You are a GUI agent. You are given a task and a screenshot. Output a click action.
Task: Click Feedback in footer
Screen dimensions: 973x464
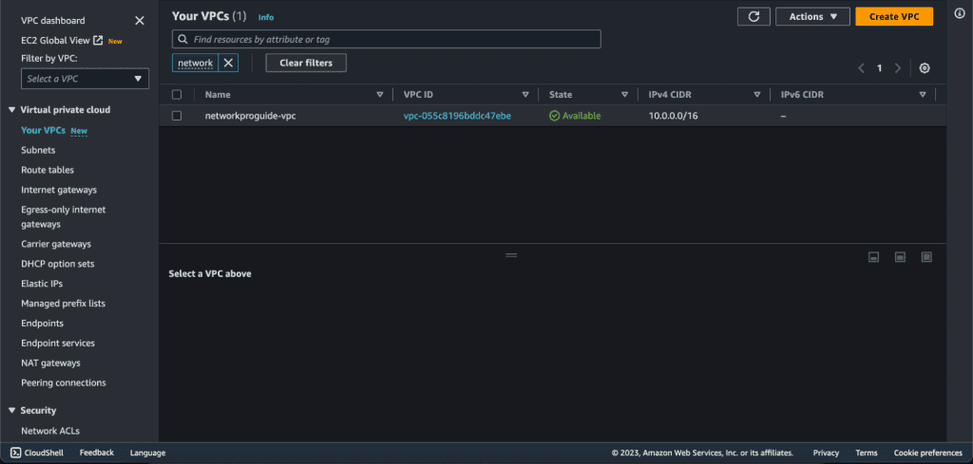pyautogui.click(x=97, y=453)
